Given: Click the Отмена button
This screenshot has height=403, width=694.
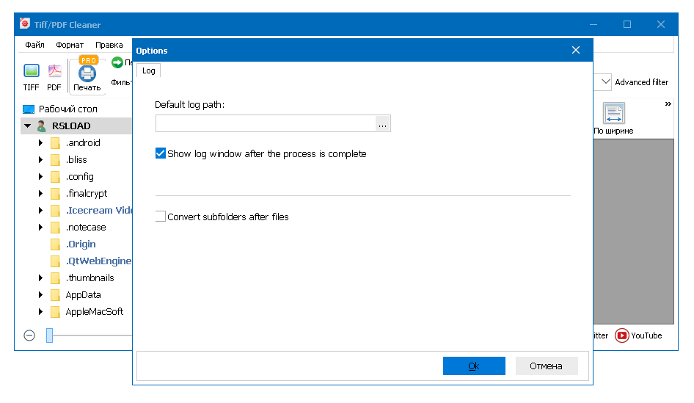Looking at the screenshot, I should (x=547, y=366).
